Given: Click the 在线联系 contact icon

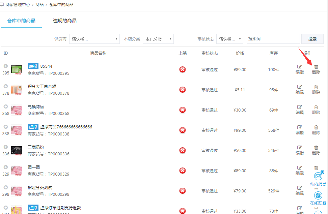Looking at the screenshot, I should tap(318, 196).
